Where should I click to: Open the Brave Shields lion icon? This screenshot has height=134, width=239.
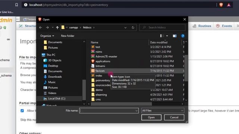coord(221,5)
